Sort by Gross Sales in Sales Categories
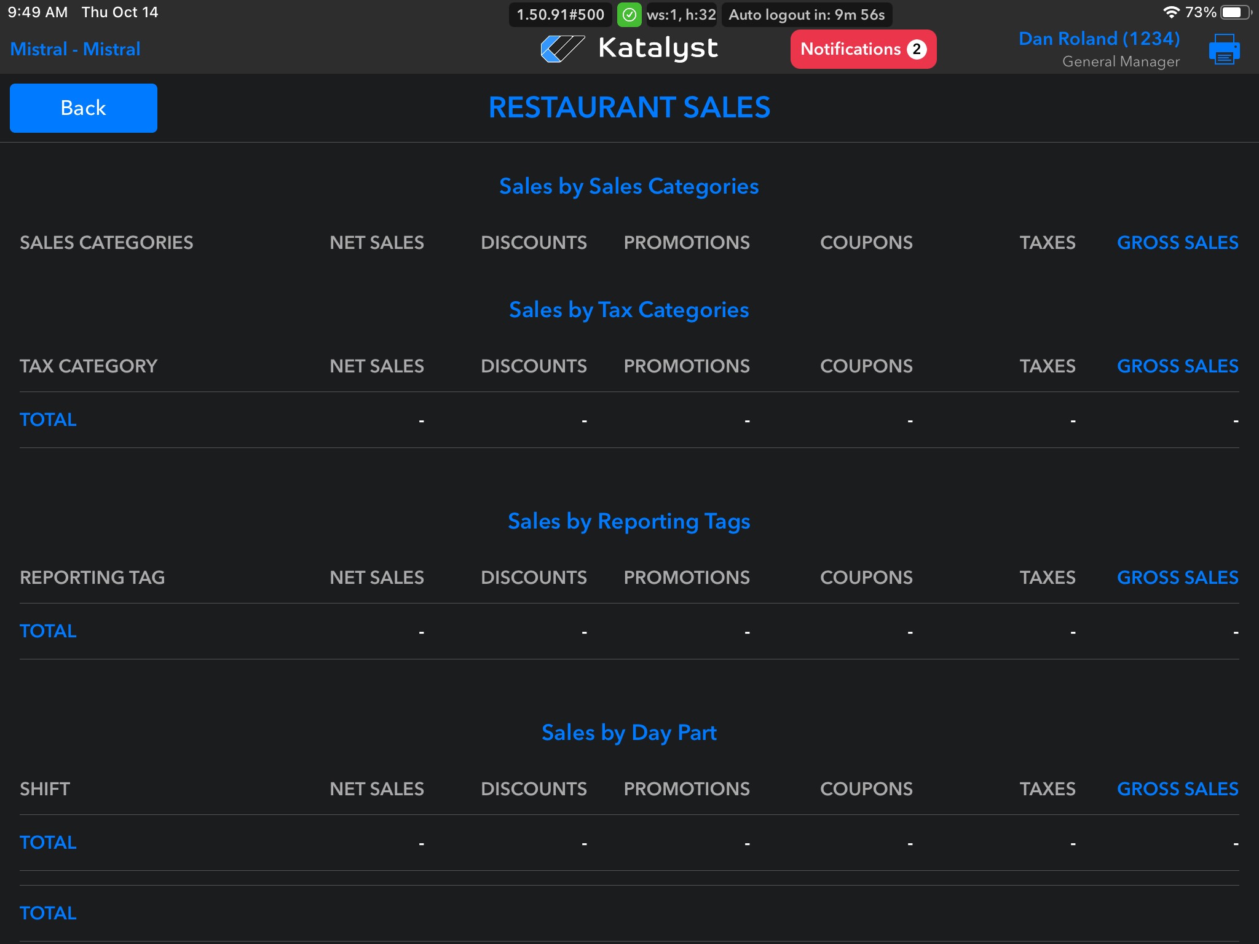The height and width of the screenshot is (944, 1259). (1177, 243)
